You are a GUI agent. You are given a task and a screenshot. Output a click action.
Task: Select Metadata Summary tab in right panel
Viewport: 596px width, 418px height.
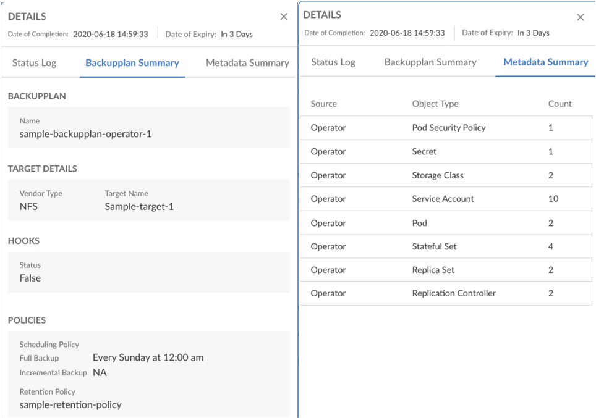(546, 62)
